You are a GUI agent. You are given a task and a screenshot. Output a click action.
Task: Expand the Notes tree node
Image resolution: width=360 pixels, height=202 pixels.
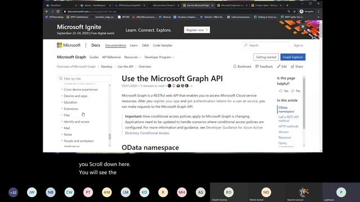(x=62, y=134)
